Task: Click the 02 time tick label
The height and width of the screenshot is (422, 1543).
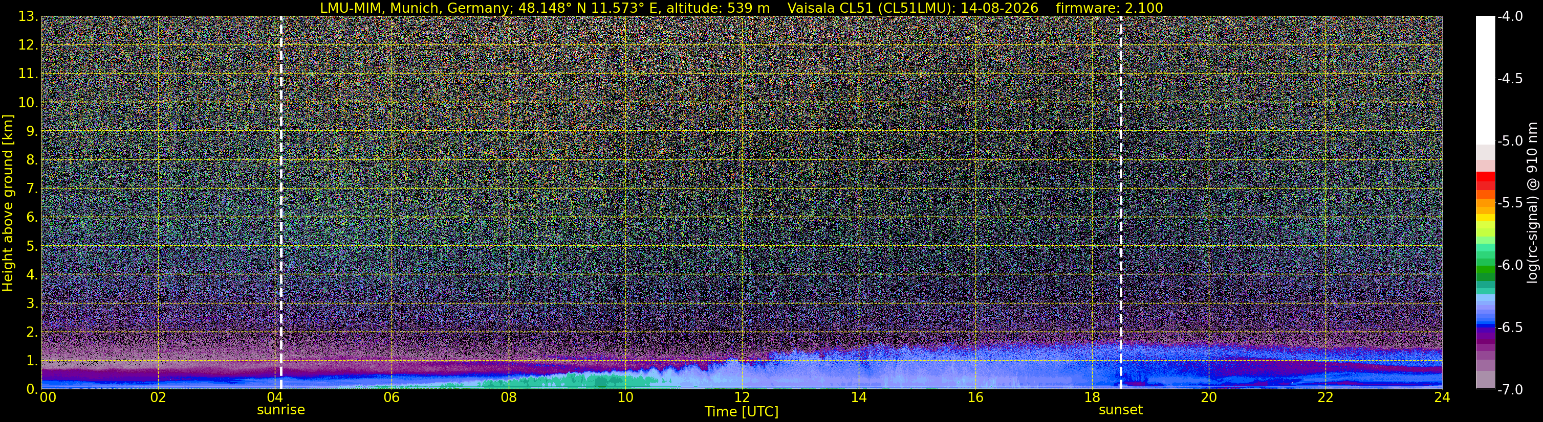Action: (x=158, y=397)
